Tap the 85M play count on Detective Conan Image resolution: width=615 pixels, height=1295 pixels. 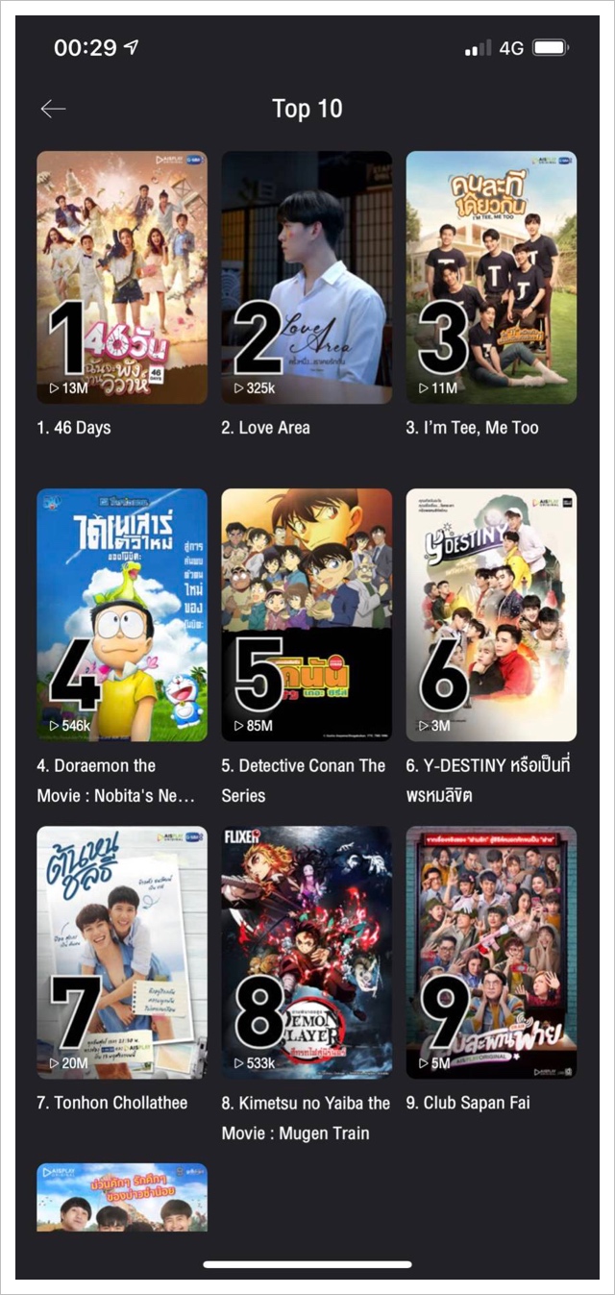(x=254, y=726)
